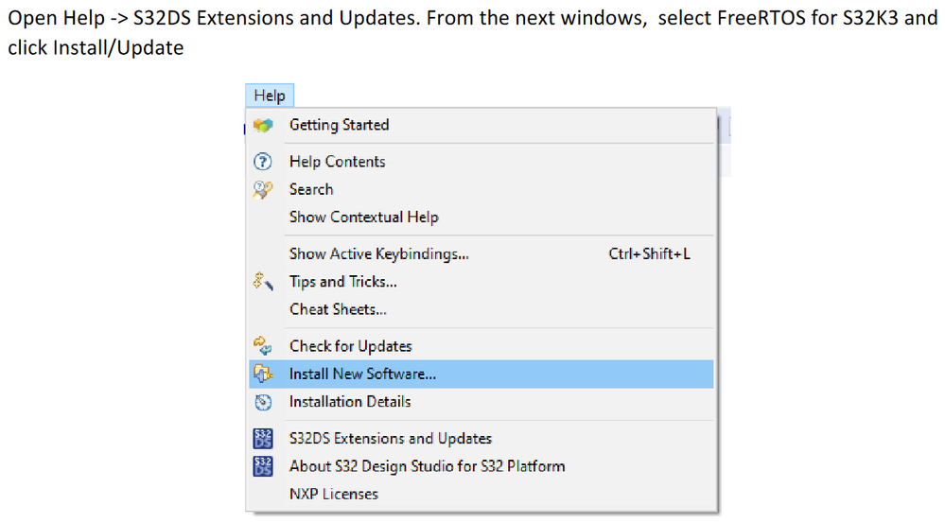This screenshot has width=945, height=523.
Task: Click the Installation Details icon
Action: pyautogui.click(x=263, y=402)
